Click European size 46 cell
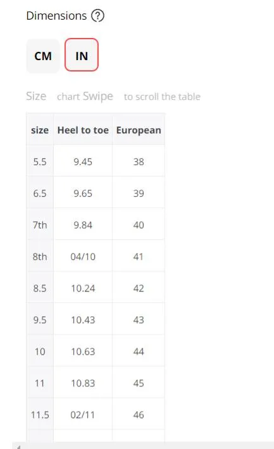274x449 pixels. point(139,415)
